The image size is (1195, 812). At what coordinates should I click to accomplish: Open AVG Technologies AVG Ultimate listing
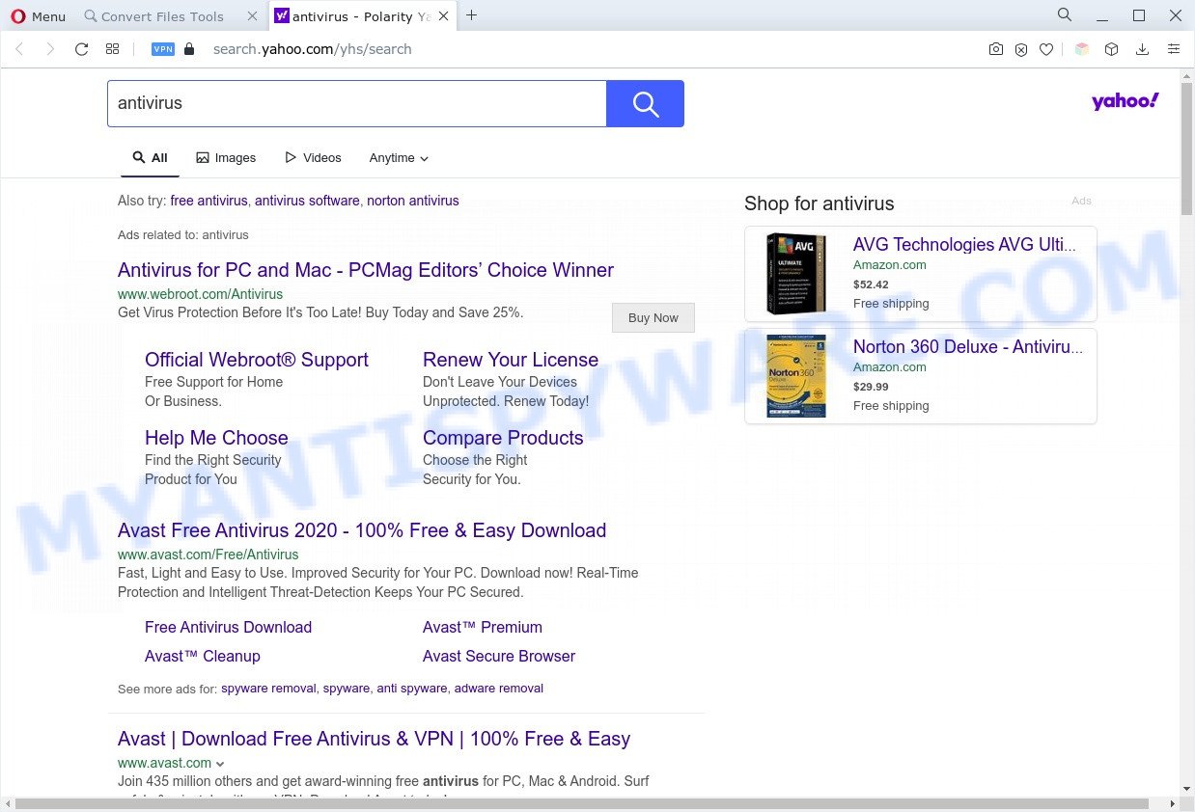964,245
